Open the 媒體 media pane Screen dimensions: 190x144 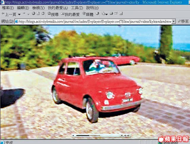click(x=88, y=14)
